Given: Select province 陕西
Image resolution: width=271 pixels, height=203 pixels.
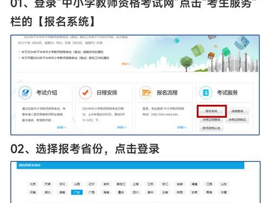Looking at the screenshot, I should pyautogui.click(x=180, y=192).
